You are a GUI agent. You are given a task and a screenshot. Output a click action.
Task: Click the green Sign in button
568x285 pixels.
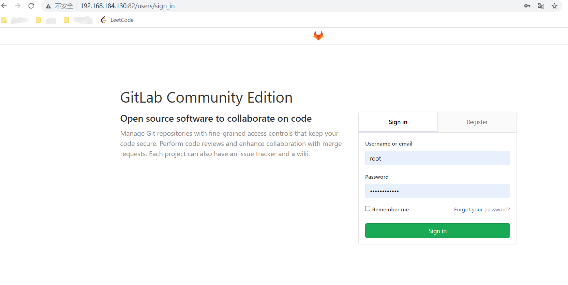pos(437,231)
